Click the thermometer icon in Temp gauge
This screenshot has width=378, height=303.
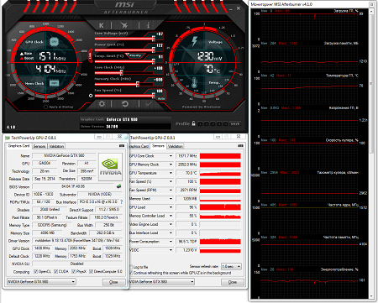click(x=195, y=83)
